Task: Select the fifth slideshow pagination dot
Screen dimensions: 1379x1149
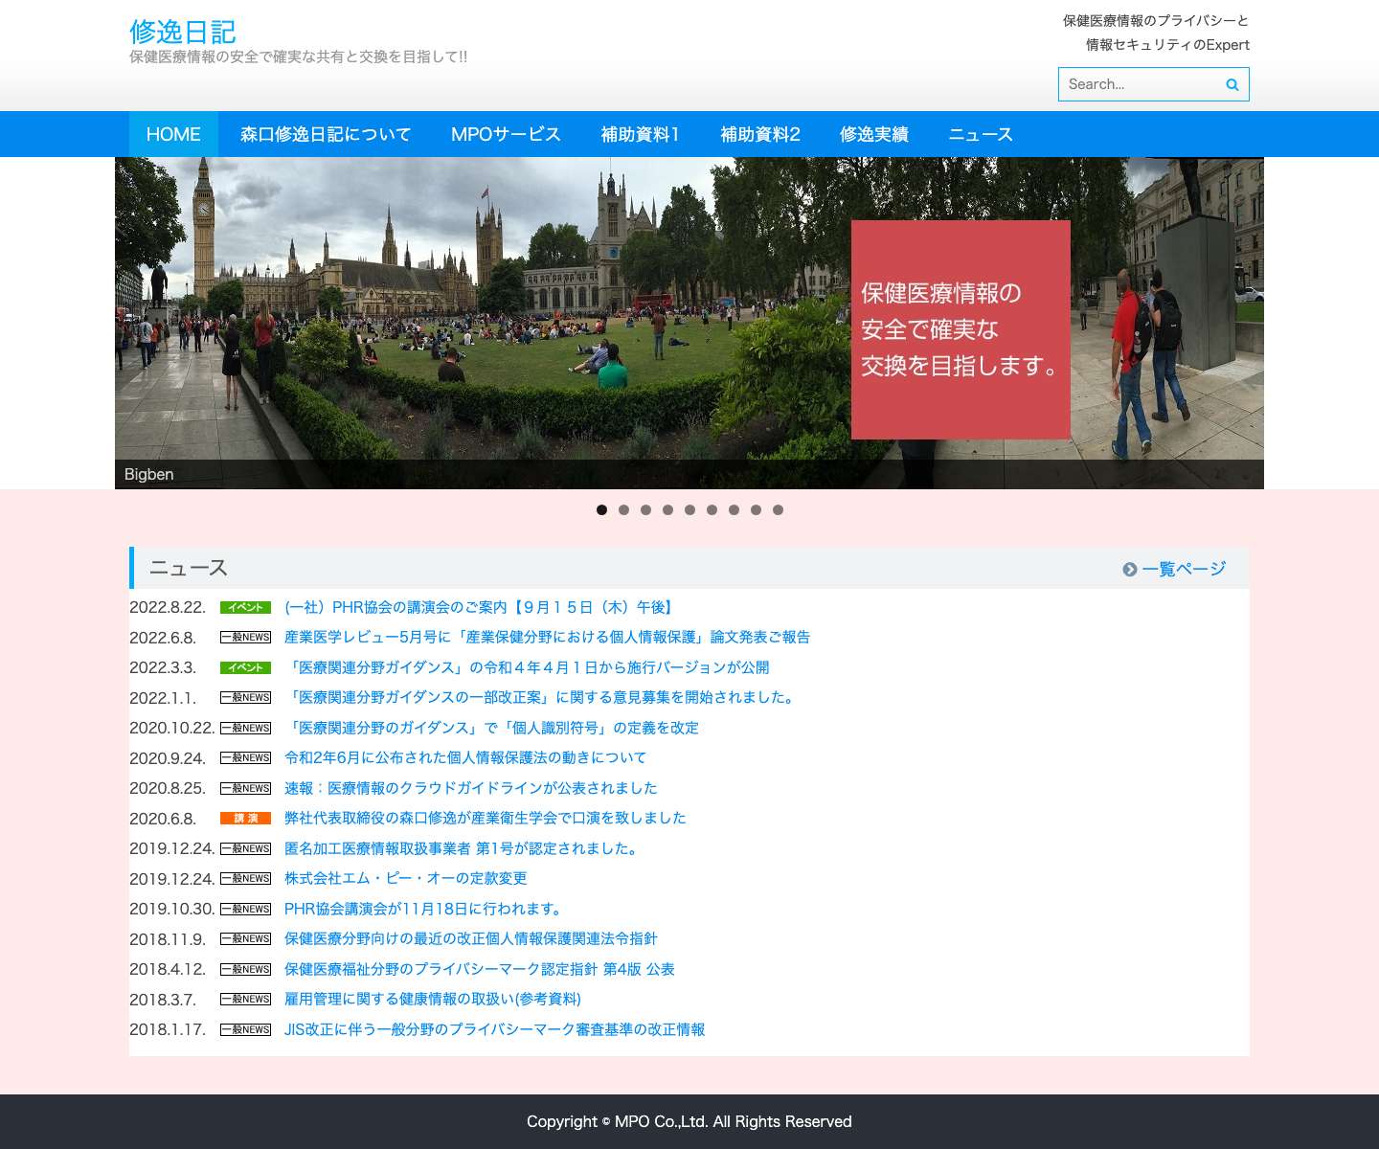Action: 689,510
